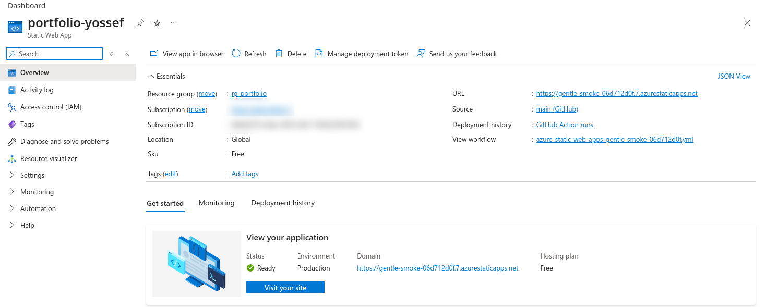
Task: Open JSON View link
Action: click(734, 76)
